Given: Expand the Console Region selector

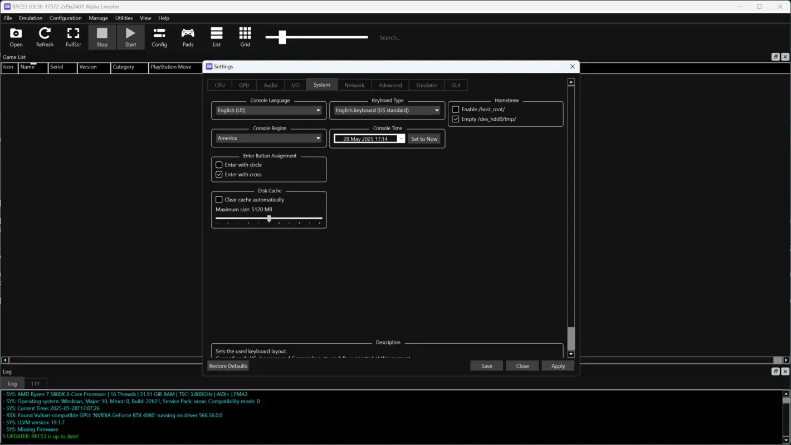Looking at the screenshot, I should (268, 138).
